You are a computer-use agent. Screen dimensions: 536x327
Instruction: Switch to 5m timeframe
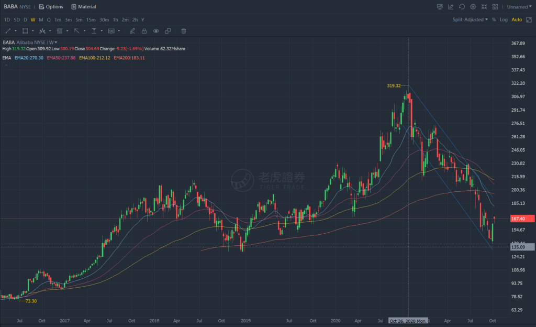tap(79, 20)
